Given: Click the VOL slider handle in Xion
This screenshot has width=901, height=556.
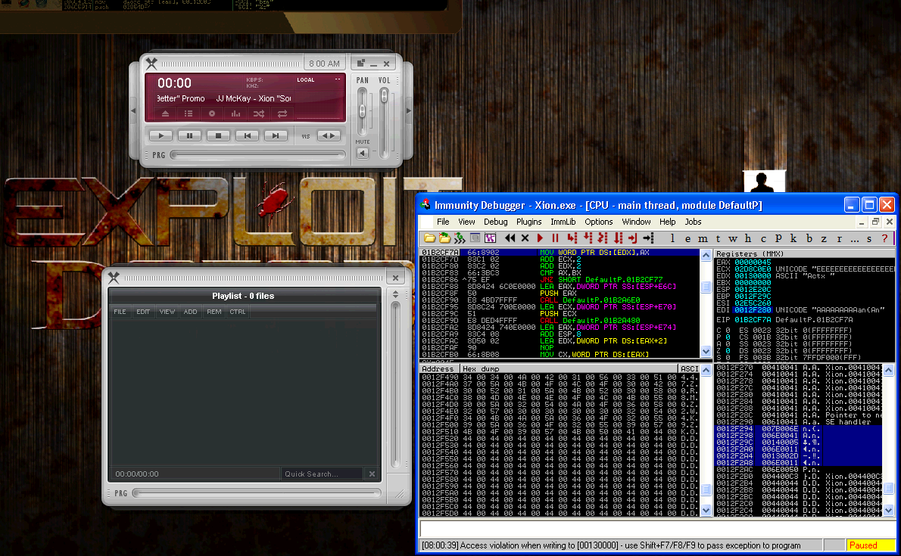Looking at the screenshot, I should click(384, 96).
